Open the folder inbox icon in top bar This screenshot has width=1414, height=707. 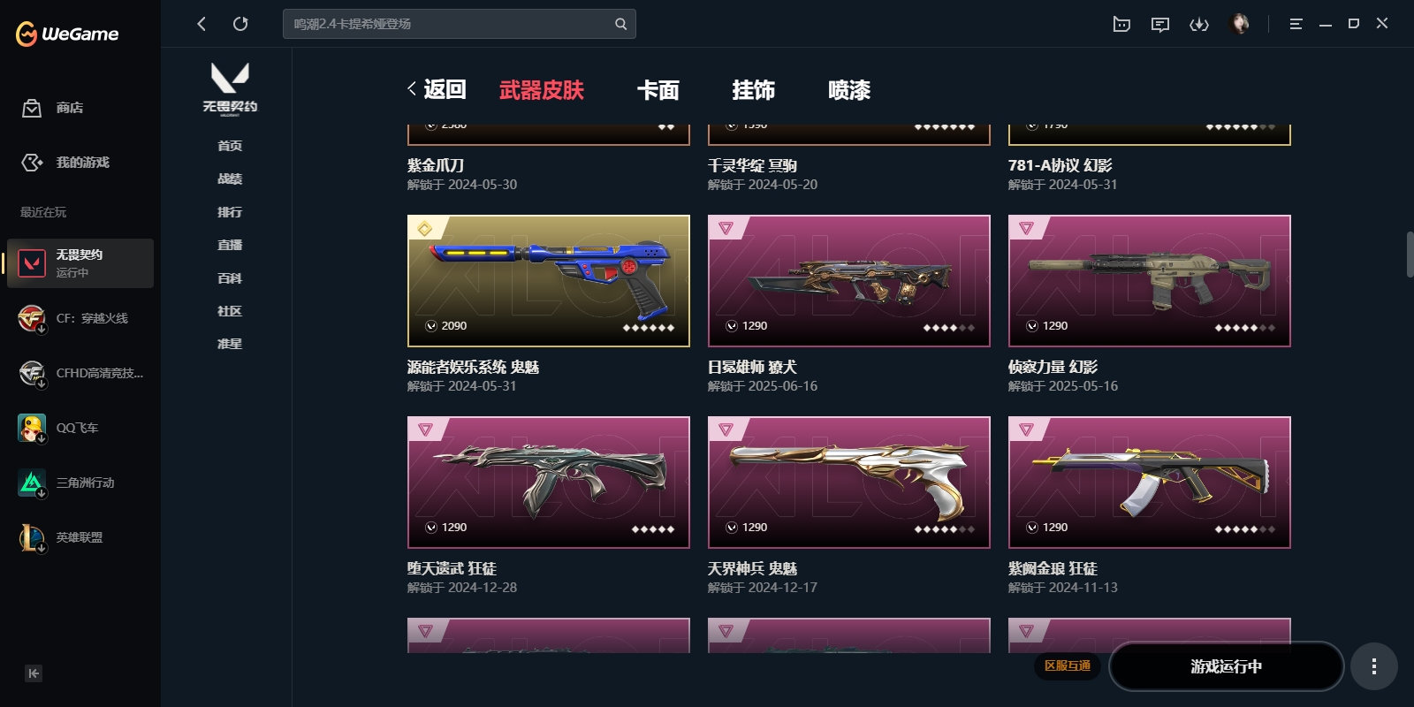point(1121,24)
